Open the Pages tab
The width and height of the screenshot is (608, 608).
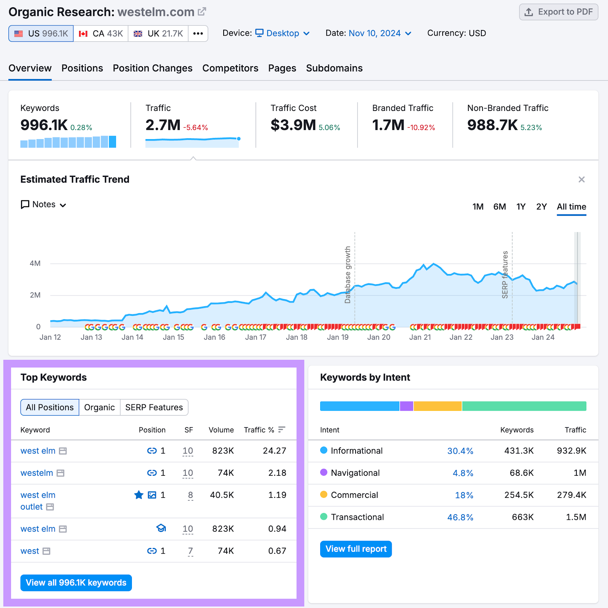point(282,68)
